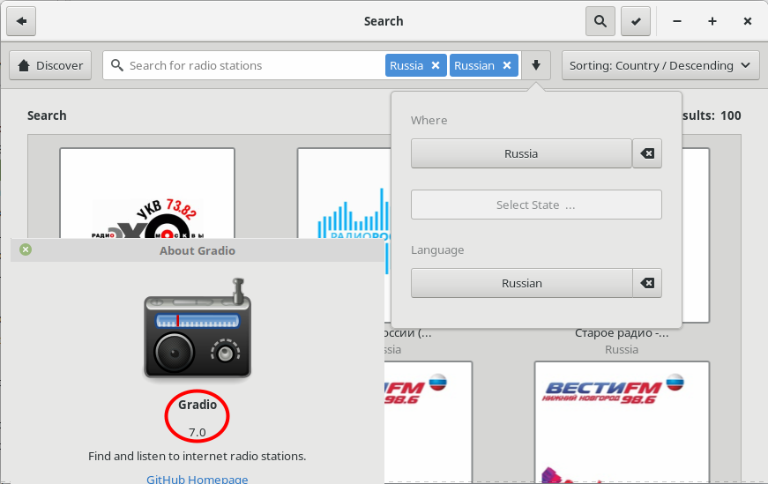Close the About Gradio dialog
Image resolution: width=768 pixels, height=484 pixels.
tap(26, 249)
